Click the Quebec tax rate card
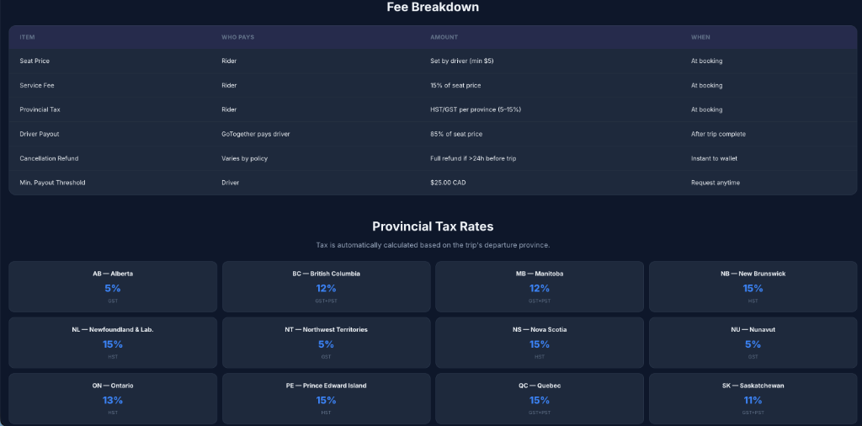Screen dimensions: 862x426 [540, 398]
